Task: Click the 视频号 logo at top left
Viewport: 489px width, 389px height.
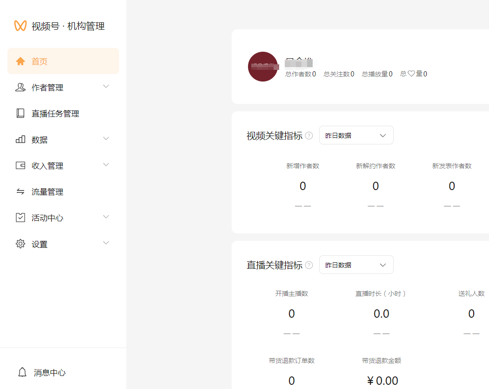Action: (x=20, y=27)
